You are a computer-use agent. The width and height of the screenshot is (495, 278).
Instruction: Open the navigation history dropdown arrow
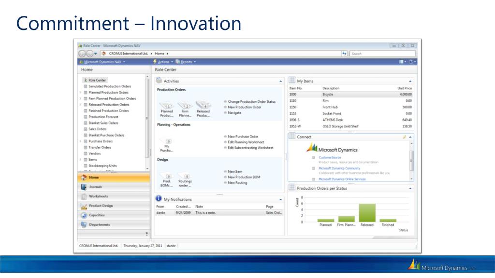coord(96,54)
